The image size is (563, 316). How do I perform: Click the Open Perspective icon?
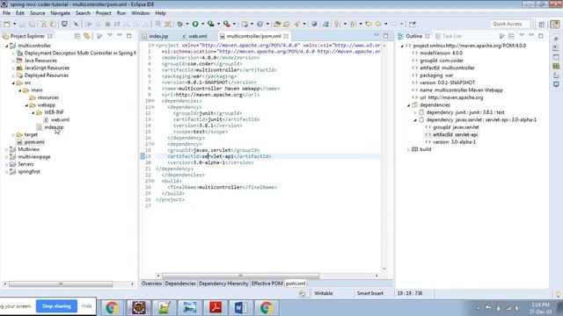coord(542,24)
